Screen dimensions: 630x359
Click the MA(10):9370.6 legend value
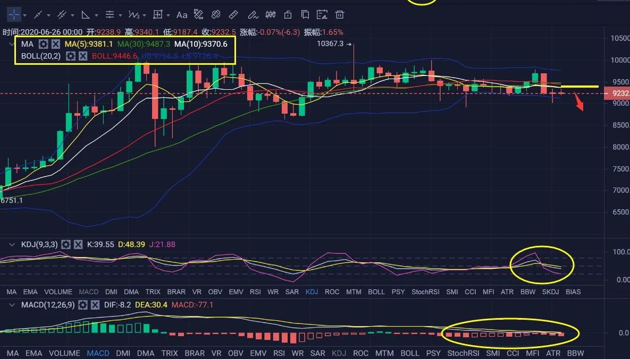[201, 44]
